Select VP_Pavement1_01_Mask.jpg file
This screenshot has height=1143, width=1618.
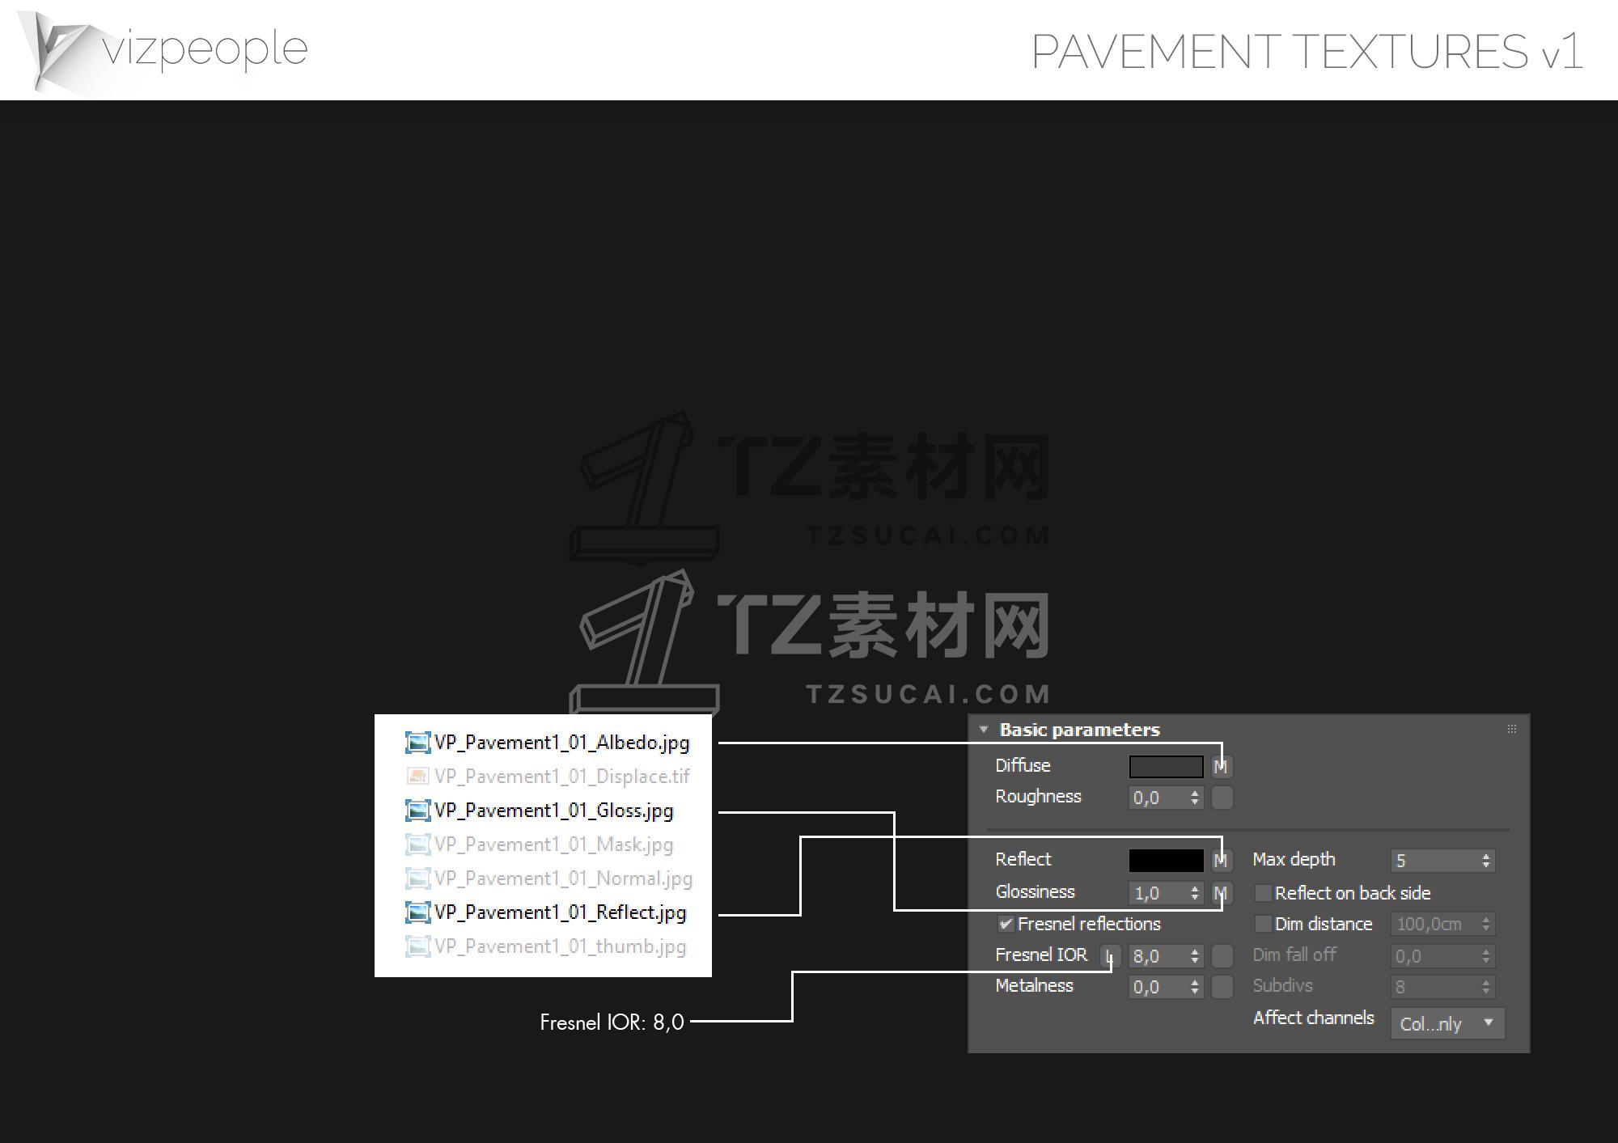pos(539,845)
